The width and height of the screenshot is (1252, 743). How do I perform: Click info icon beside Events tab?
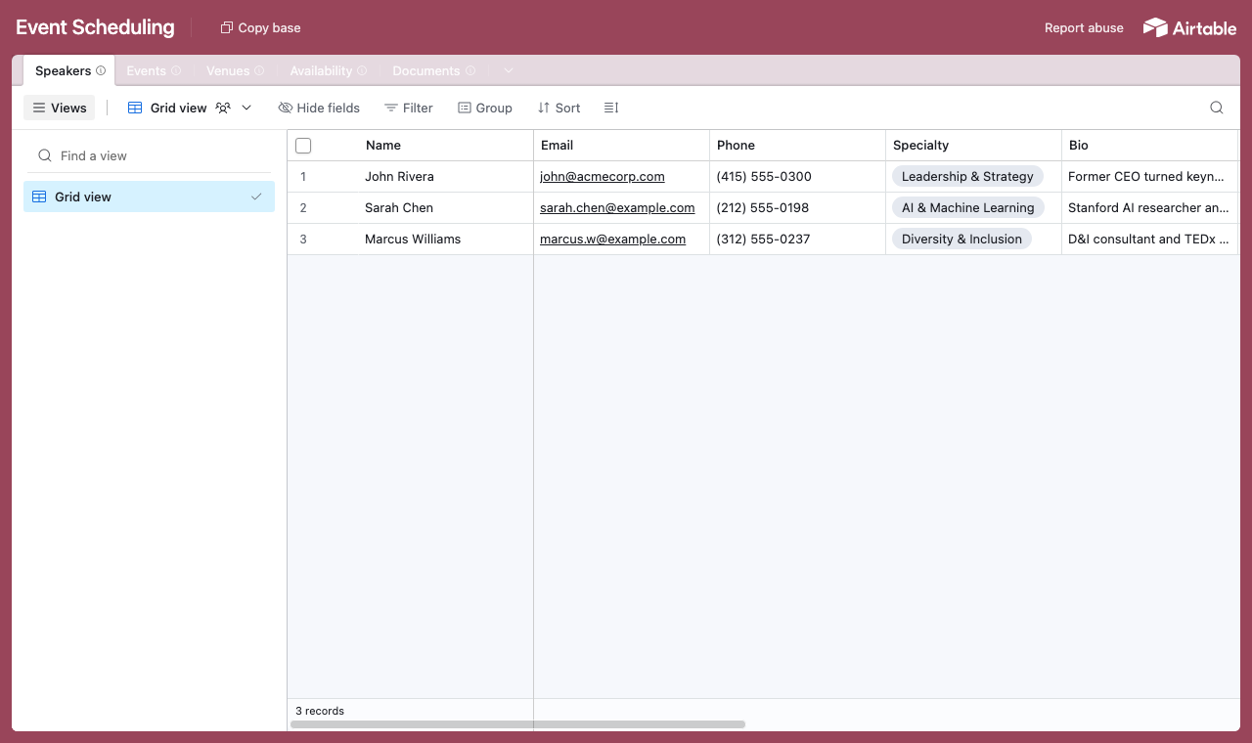tap(176, 70)
